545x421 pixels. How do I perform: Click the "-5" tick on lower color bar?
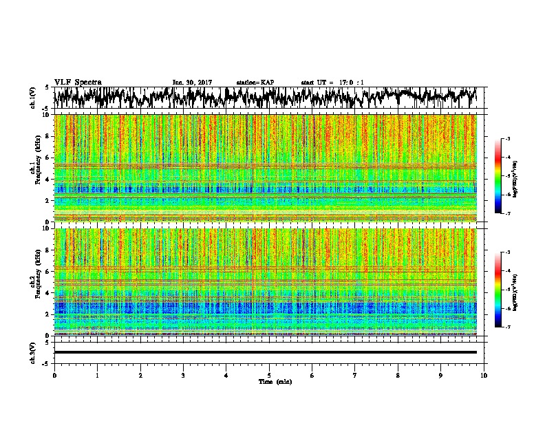(x=507, y=290)
